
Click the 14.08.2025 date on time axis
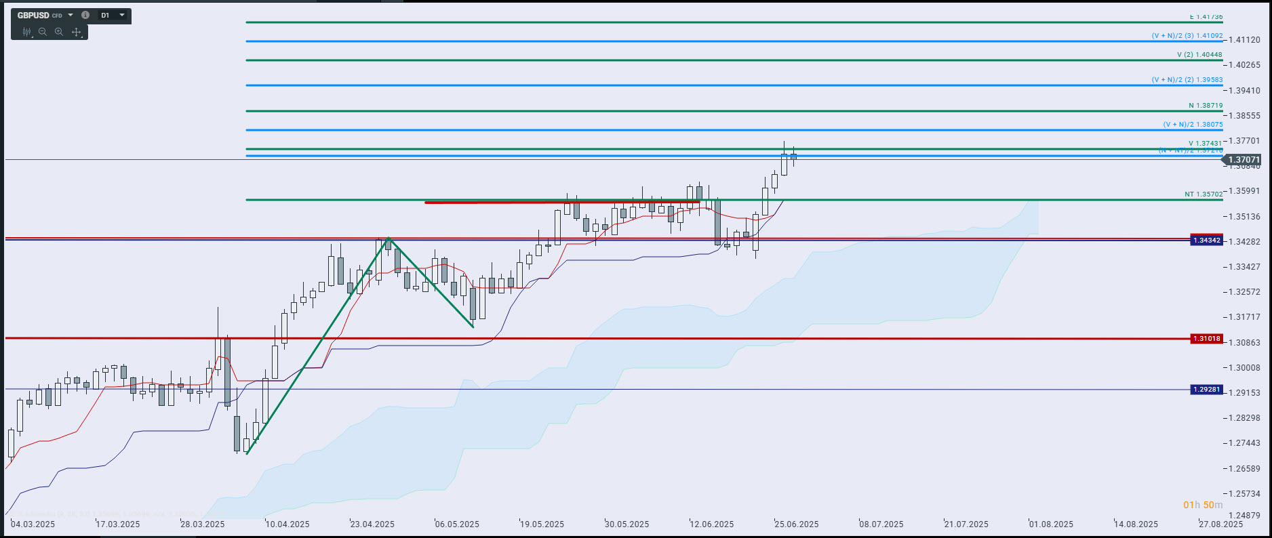point(1136,524)
